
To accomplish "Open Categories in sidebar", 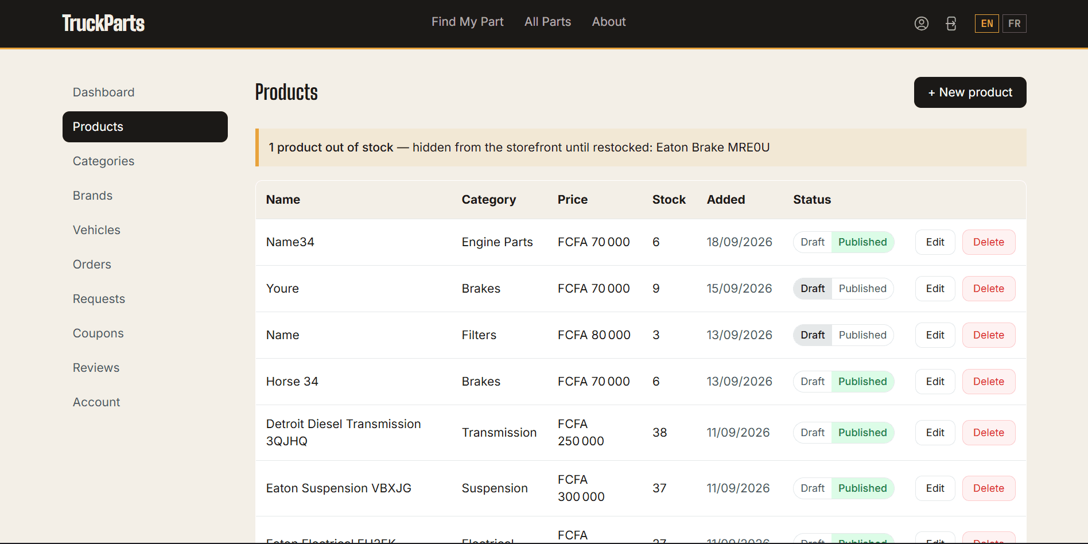I will 145,161.
